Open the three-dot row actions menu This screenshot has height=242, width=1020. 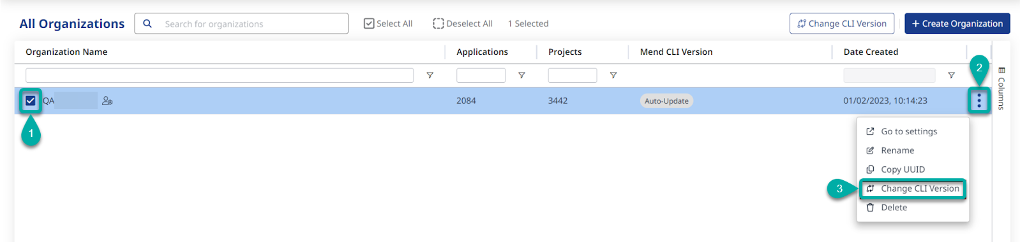(979, 101)
